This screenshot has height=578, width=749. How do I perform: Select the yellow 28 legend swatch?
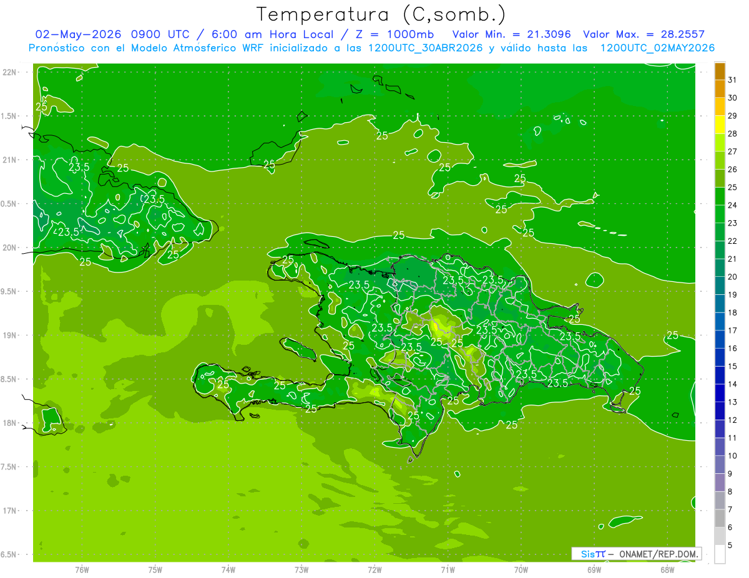coord(720,125)
